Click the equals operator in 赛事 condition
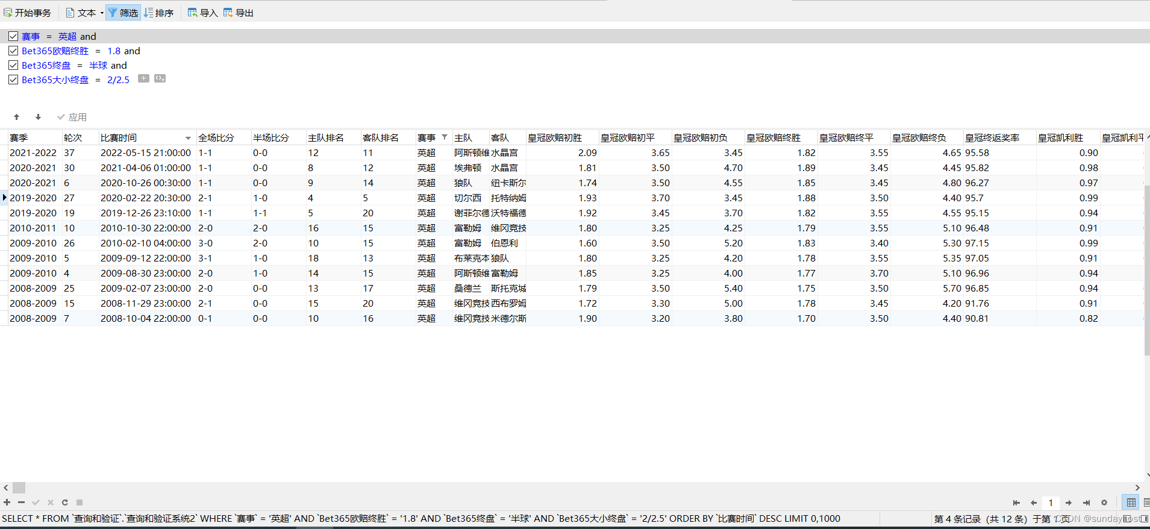This screenshot has height=529, width=1150. tap(49, 36)
